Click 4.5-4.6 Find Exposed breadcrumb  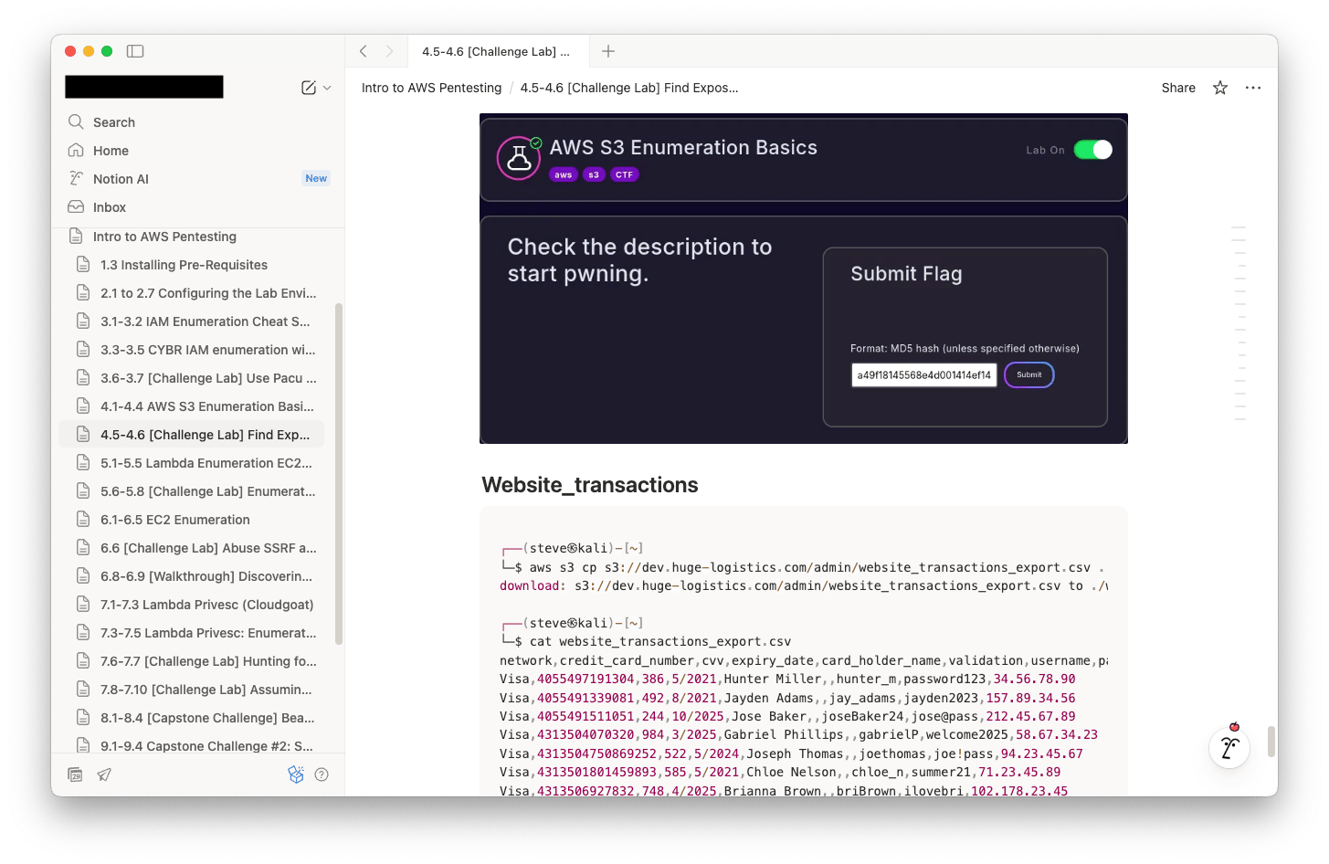pos(629,88)
